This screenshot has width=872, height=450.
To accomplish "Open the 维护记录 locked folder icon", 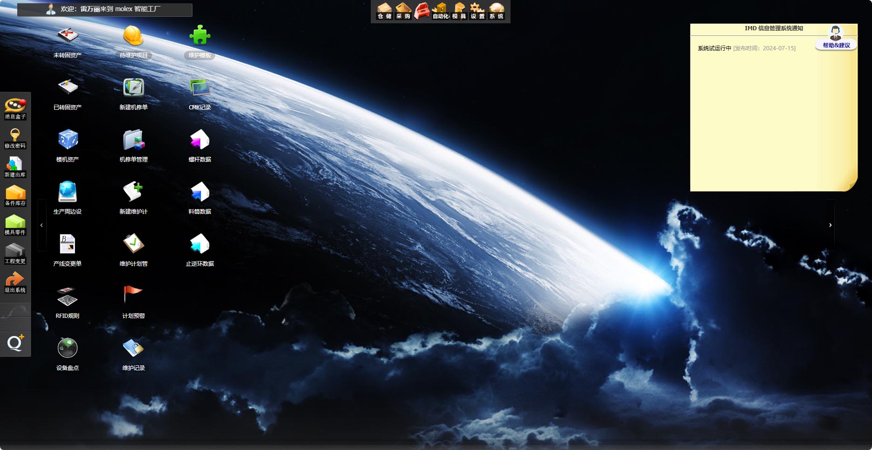I will click(133, 353).
